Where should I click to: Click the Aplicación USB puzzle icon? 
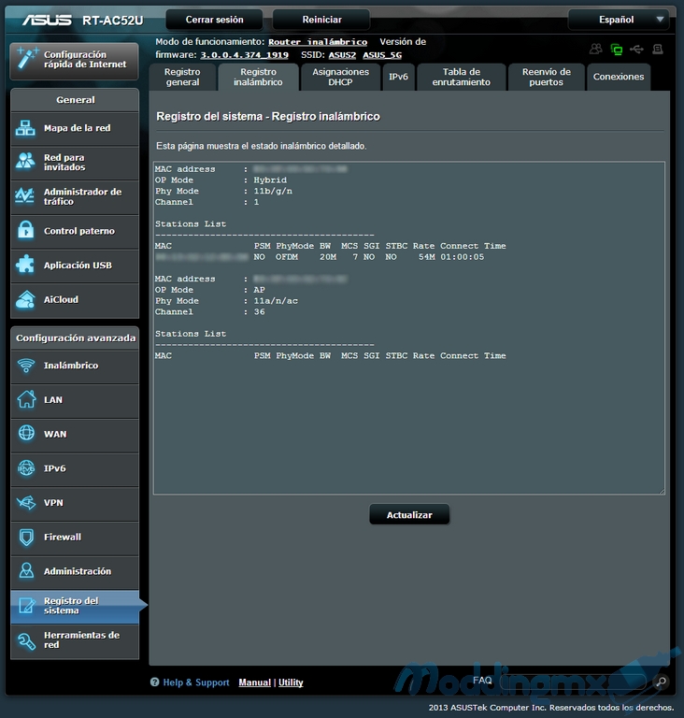(x=25, y=265)
